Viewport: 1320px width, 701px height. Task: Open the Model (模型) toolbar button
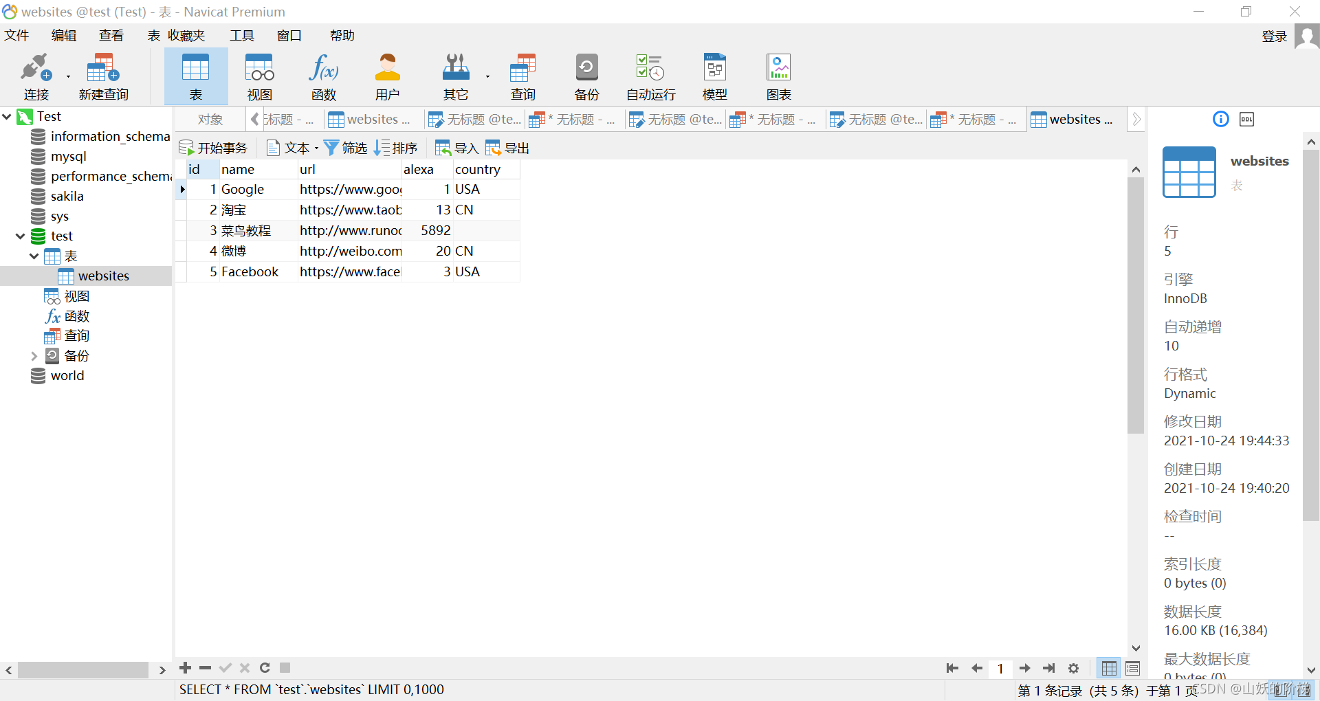pos(715,76)
